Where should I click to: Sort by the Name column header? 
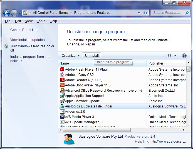tap(102, 63)
